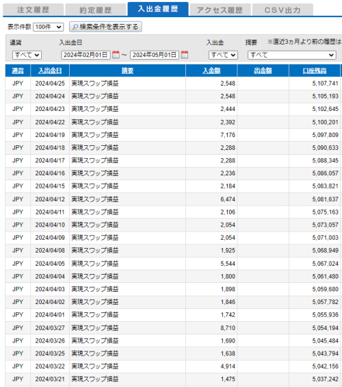Open the 通貨 すべて dropdown
Viewport: 342px width, 387px height.
(27, 55)
